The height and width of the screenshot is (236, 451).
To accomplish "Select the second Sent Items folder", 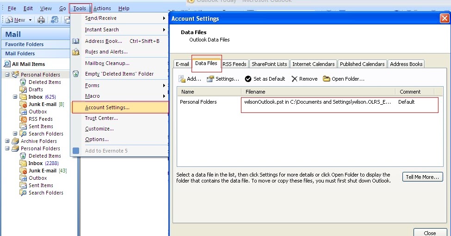I will 41,186.
